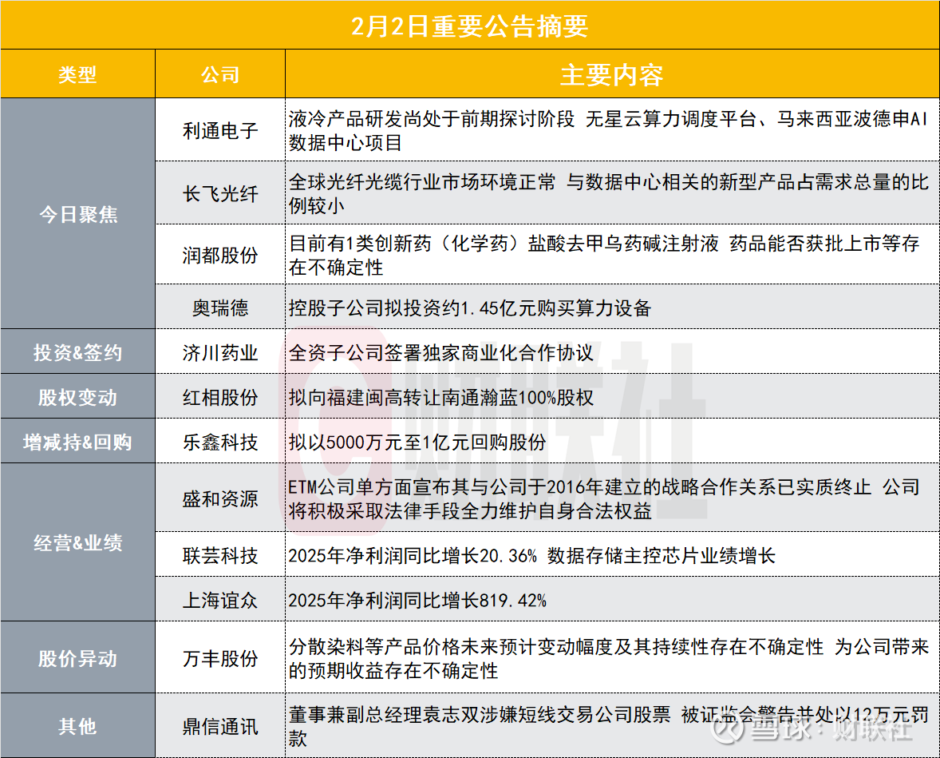The image size is (940, 758).
Task: Select the 股价异动 category cell
Action: coord(78,658)
